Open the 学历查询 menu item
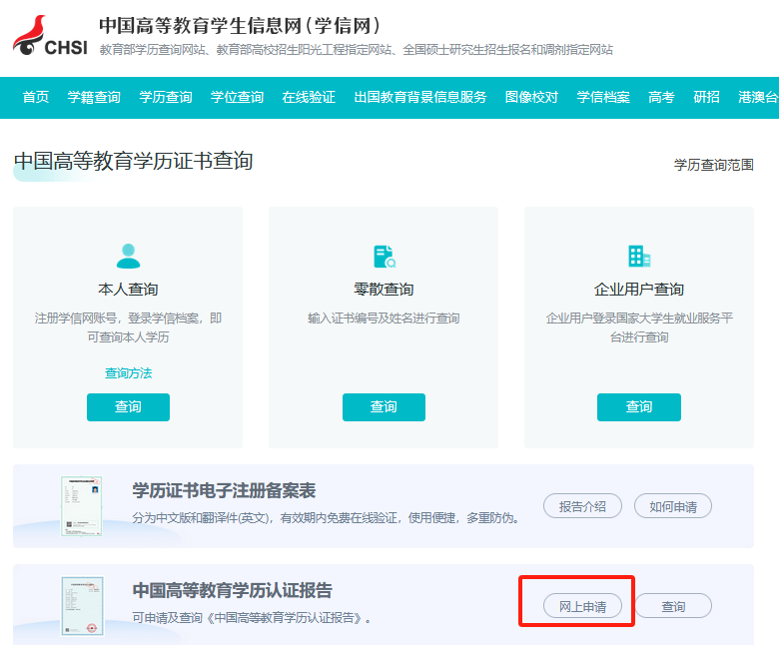 coord(166,97)
